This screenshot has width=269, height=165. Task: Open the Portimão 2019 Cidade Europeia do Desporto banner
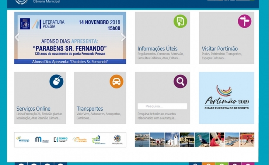click(226, 98)
